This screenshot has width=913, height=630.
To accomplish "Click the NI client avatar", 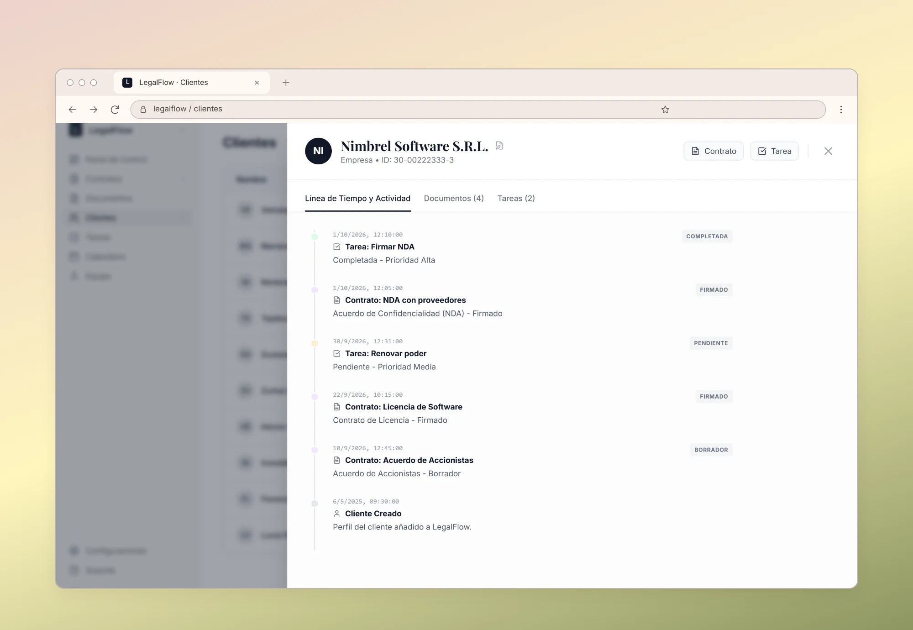I will 318,151.
